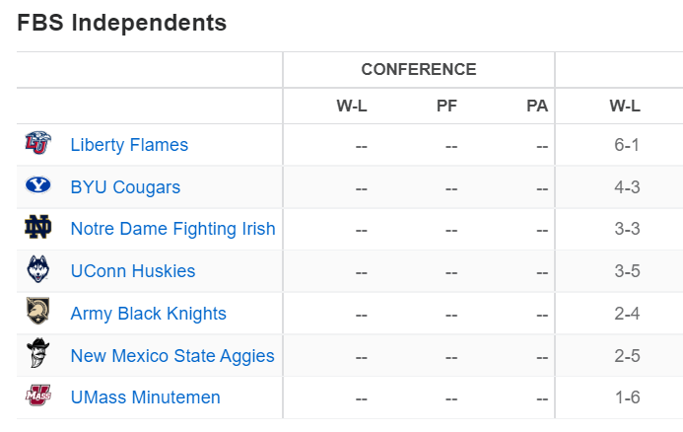Click Liberty's 6-1 overall record
Viewport: 683px width, 432px height.
pos(627,145)
